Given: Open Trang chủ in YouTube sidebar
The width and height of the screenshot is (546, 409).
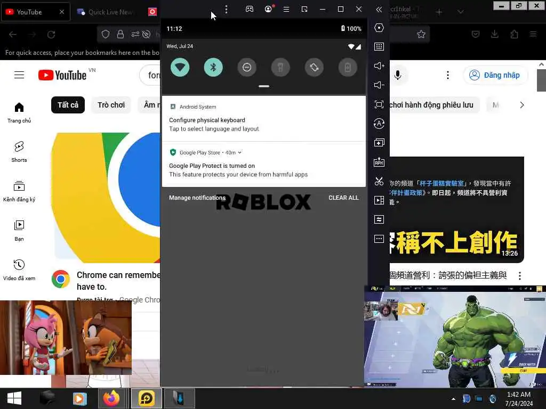Looking at the screenshot, I should (19, 112).
